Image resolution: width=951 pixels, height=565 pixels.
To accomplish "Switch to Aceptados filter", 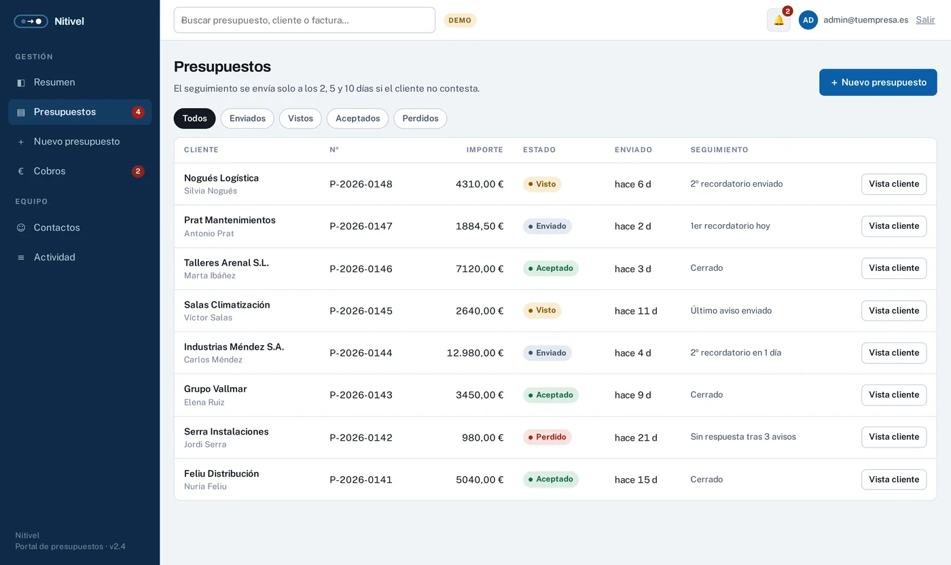I will [358, 118].
